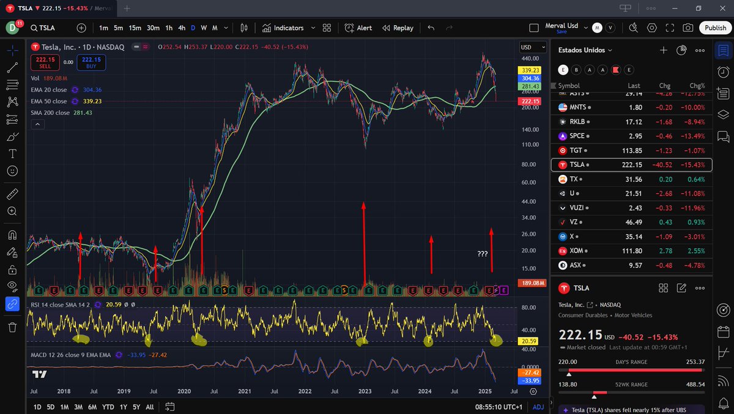Collapse the indicator legend chevron

click(x=37, y=124)
